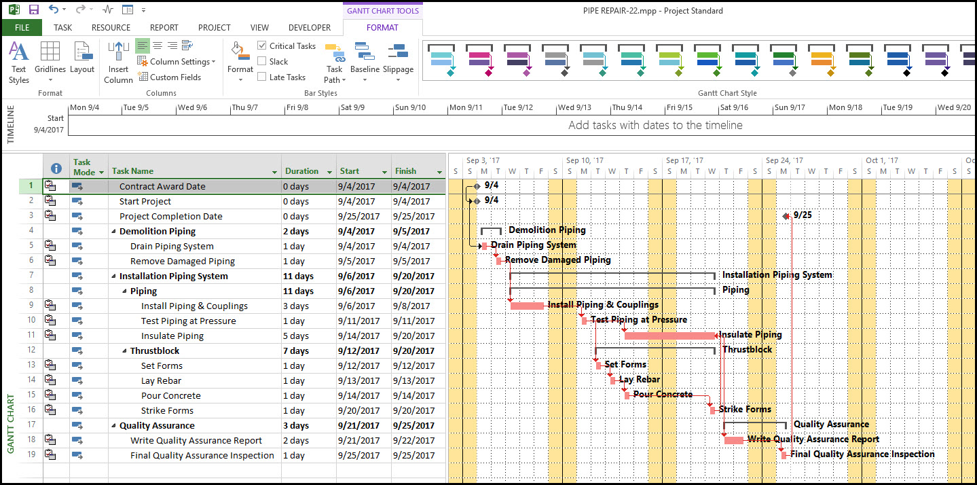
Task: Enable the Slack checkbox
Action: pos(262,61)
